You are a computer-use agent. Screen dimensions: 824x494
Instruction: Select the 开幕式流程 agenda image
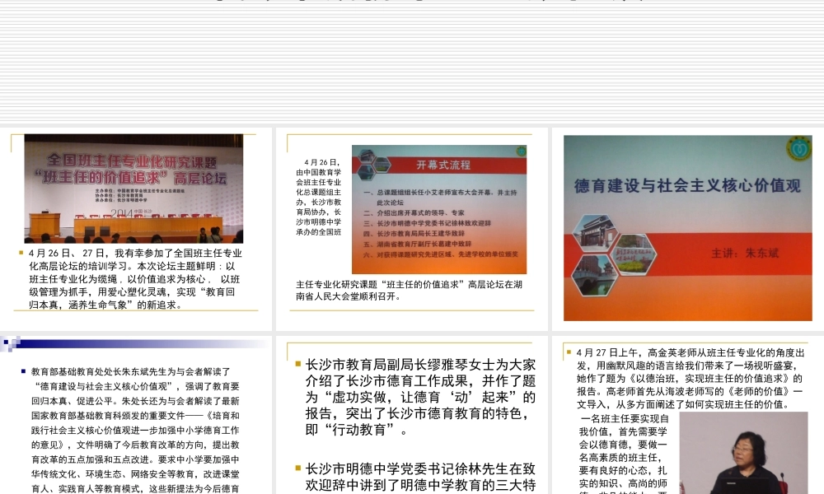(x=438, y=209)
